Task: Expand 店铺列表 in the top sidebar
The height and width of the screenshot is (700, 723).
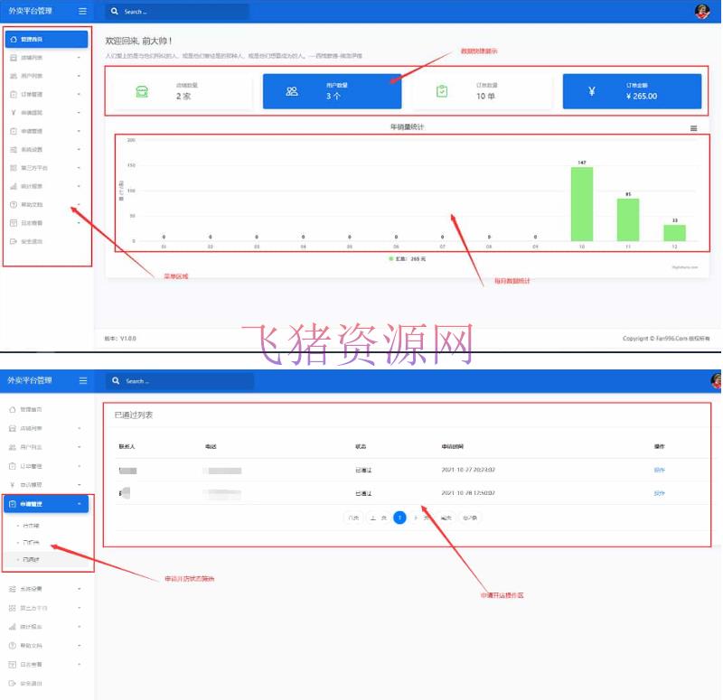Action: [x=45, y=57]
